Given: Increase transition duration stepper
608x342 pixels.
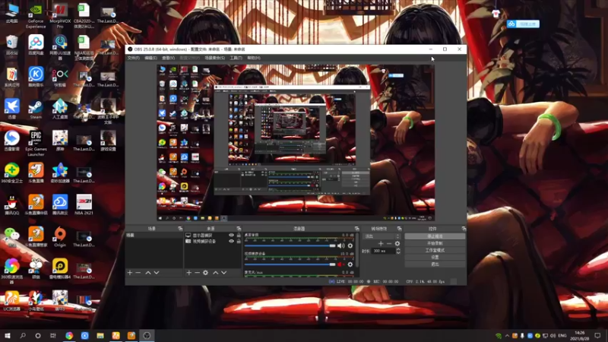Looking at the screenshot, I should (x=398, y=249).
